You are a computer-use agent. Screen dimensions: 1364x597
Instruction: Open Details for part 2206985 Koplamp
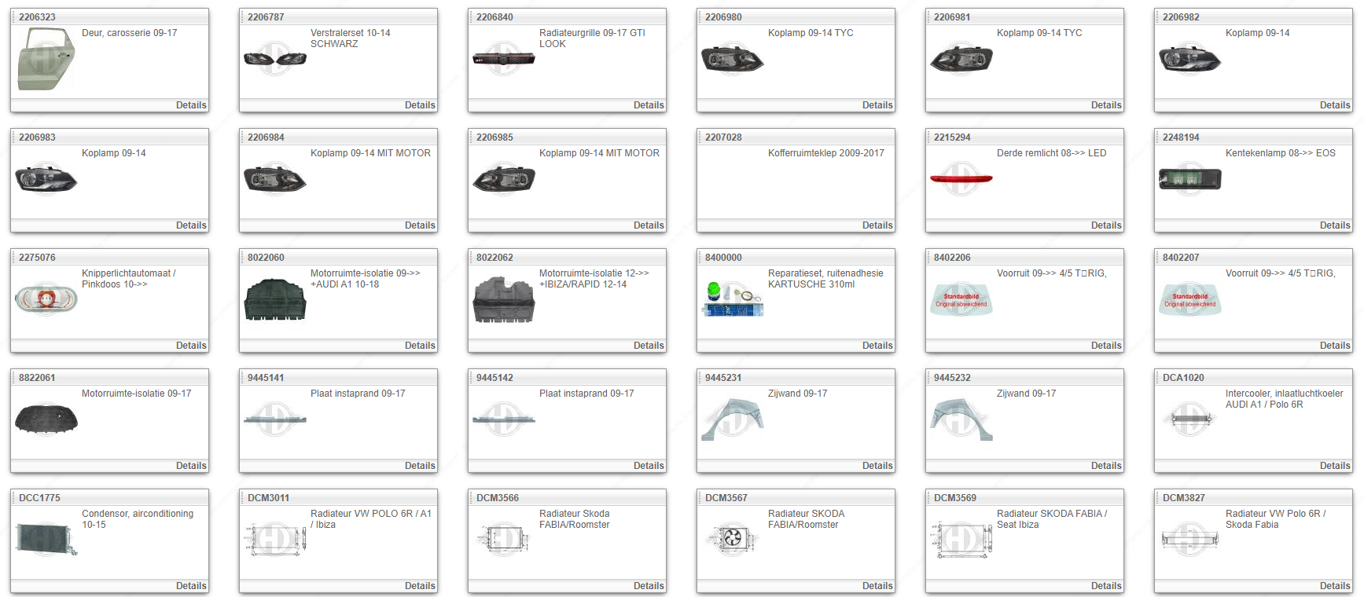[648, 225]
